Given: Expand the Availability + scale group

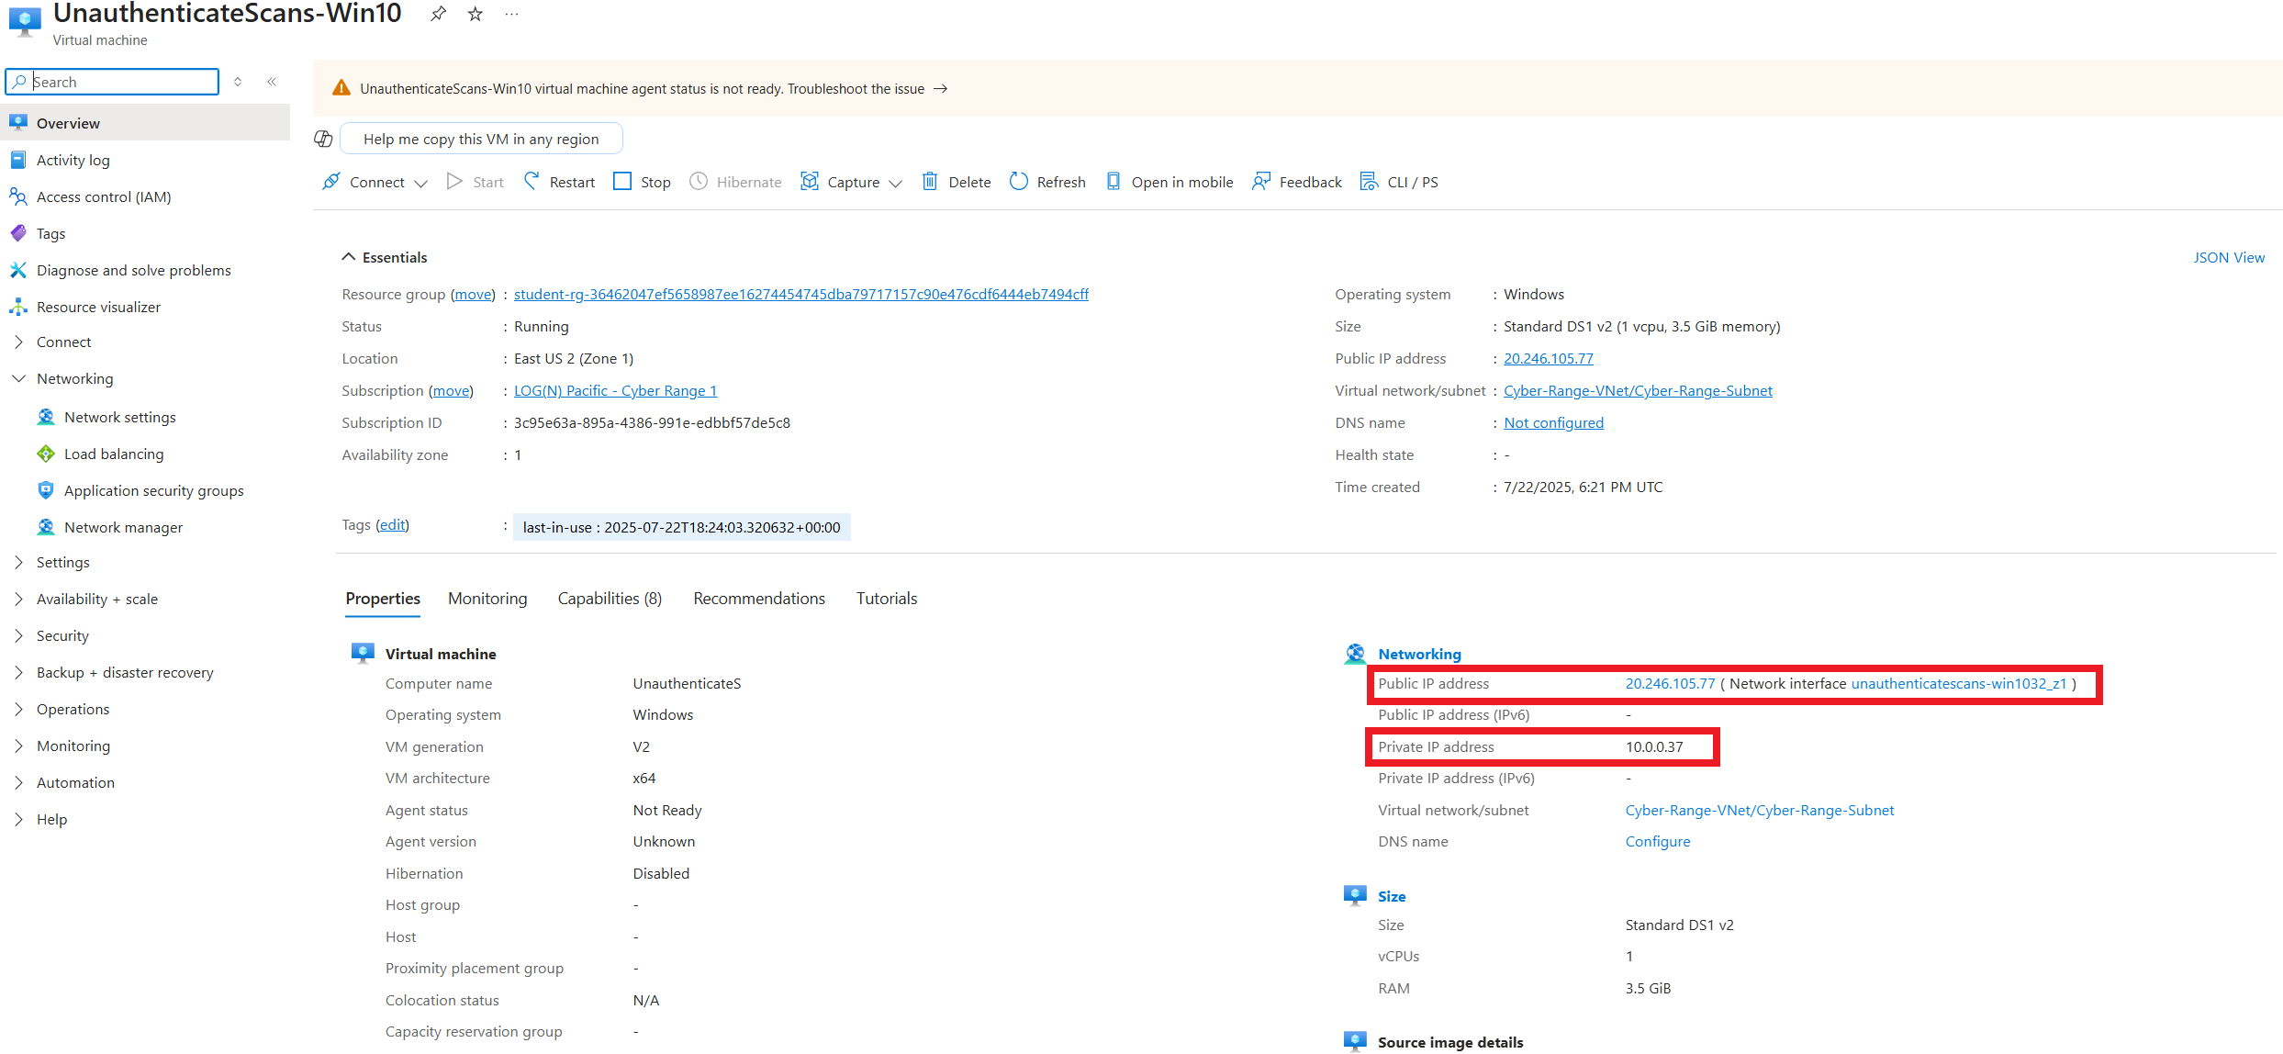Looking at the screenshot, I should (18, 599).
